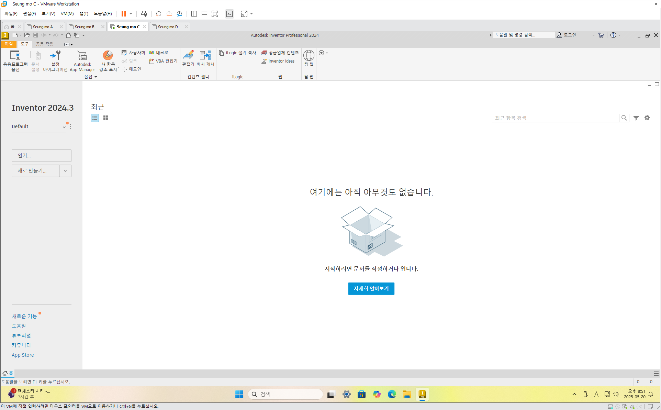Open the 새로 만들기 dropdown arrow
The width and height of the screenshot is (661, 410).
65,171
